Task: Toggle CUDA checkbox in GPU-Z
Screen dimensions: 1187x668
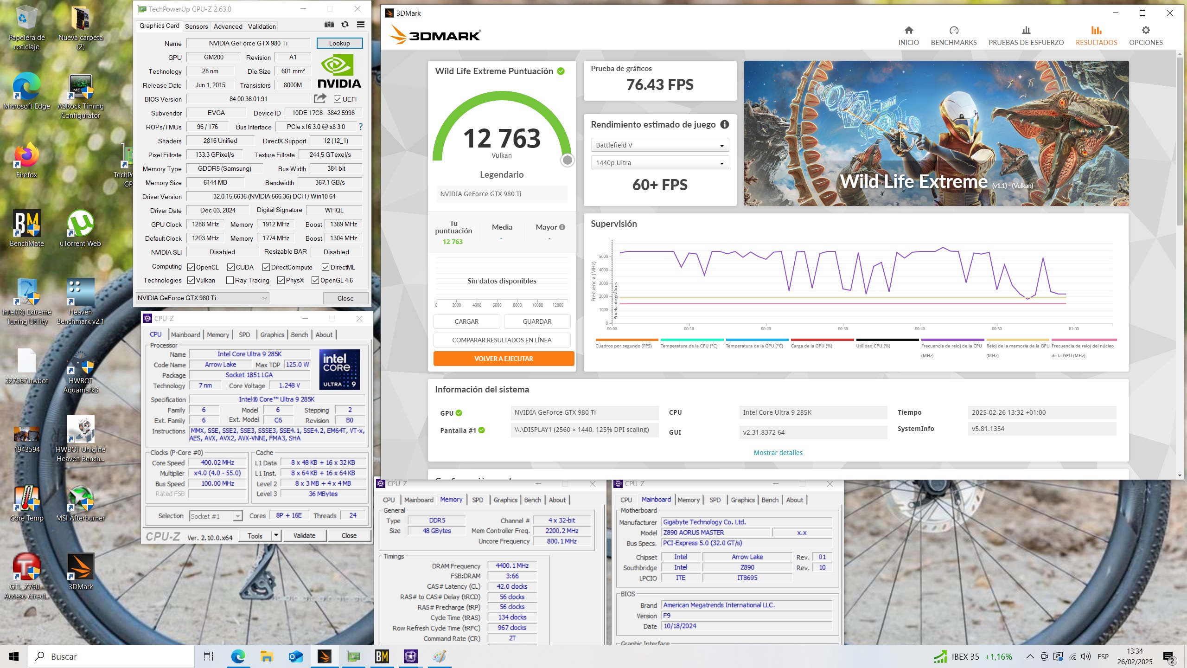Action: point(230,267)
